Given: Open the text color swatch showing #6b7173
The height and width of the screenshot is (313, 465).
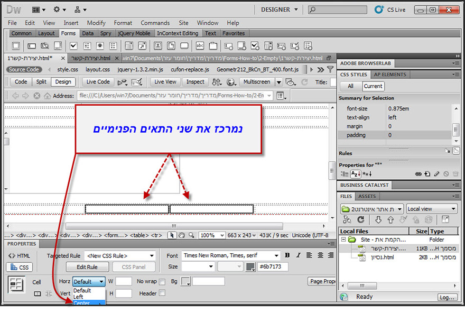Looking at the screenshot, I should click(250, 266).
